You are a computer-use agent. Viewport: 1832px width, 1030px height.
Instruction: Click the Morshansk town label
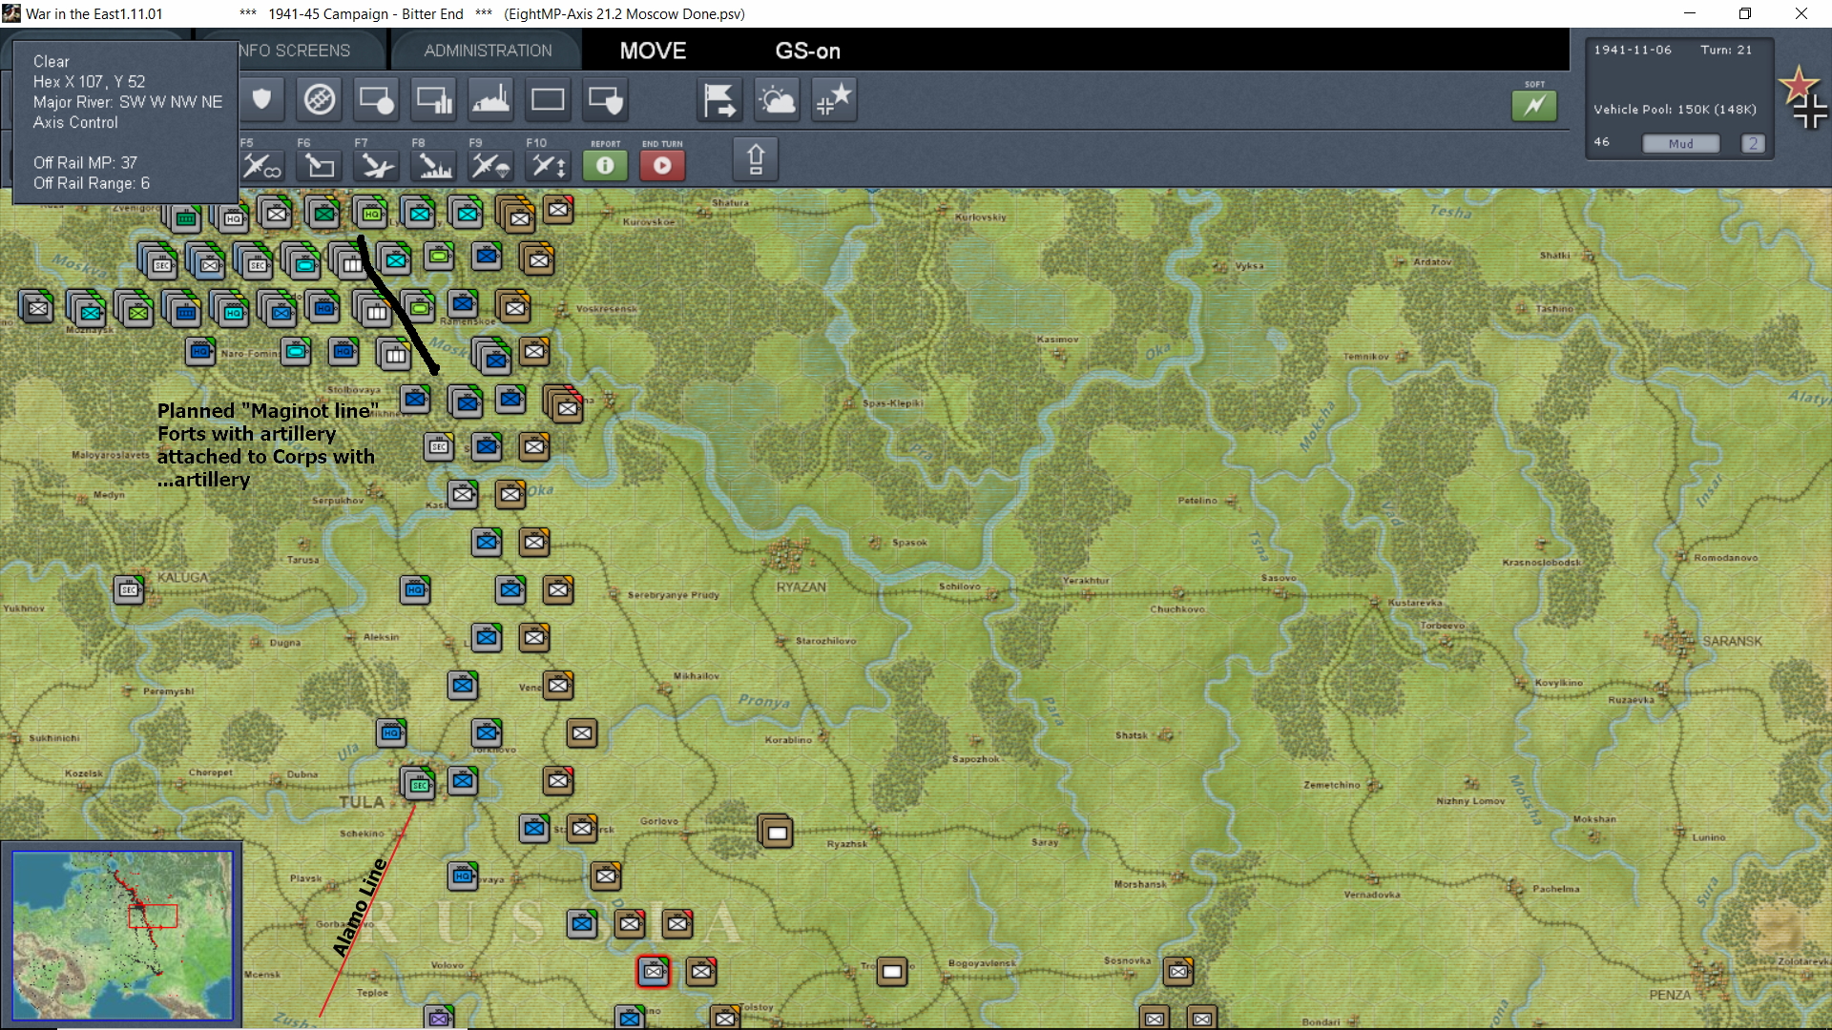[x=1140, y=884]
